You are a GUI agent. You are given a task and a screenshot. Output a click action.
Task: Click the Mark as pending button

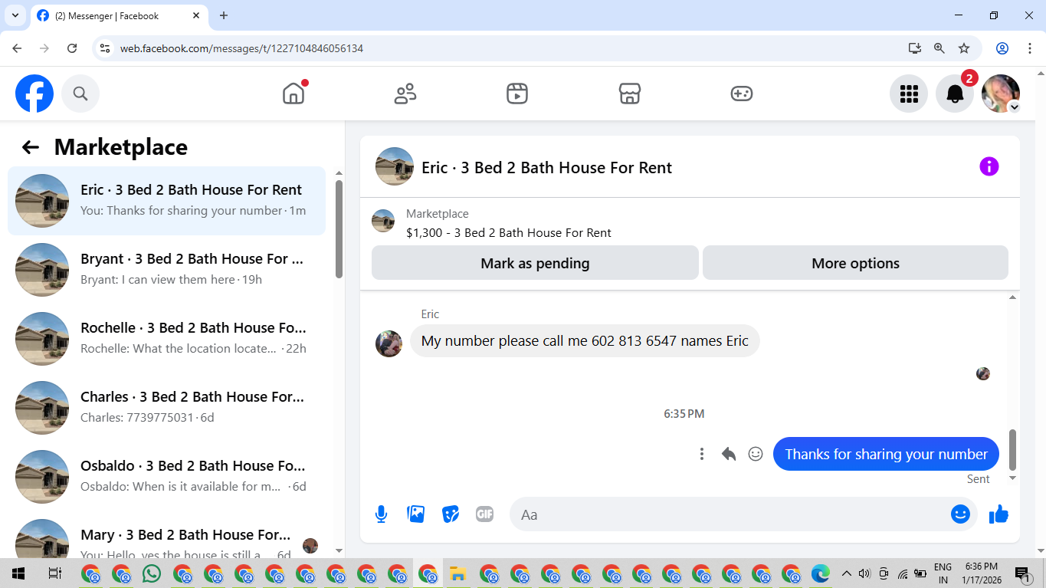[x=535, y=263]
